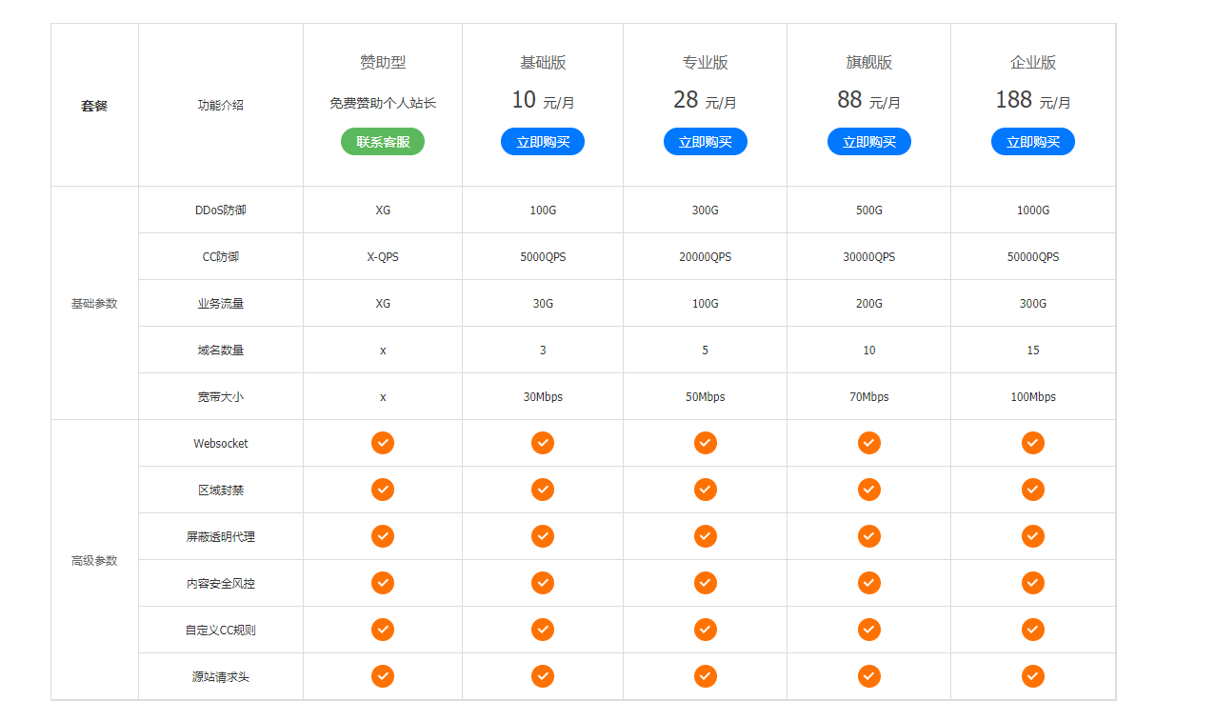Buy the 基础版 plan with 立即购买
This screenshot has height=721, width=1216.
tap(543, 142)
